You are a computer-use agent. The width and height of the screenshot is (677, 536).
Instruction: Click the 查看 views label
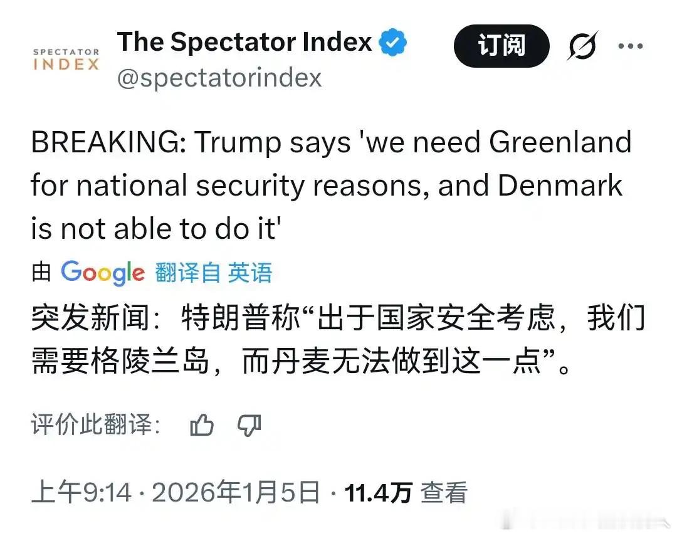tap(444, 493)
